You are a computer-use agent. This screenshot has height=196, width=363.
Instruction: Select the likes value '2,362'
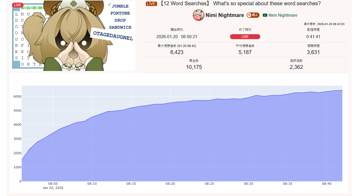[296, 67]
